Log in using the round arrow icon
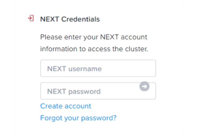Viewport: 198px width, 137px height. [x=144, y=86]
